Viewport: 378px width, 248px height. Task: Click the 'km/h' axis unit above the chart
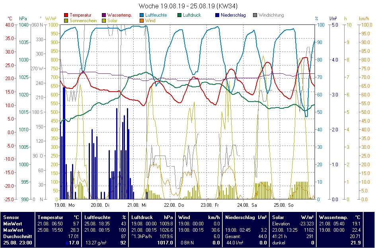point(364,19)
